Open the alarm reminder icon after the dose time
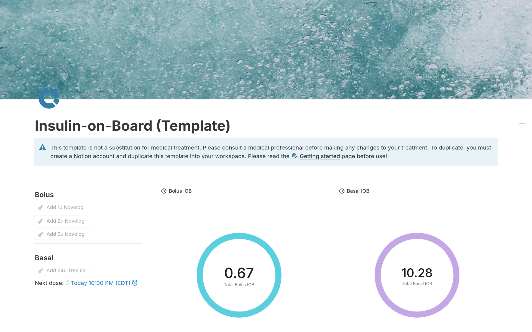The height and width of the screenshot is (332, 532). pyautogui.click(x=135, y=283)
